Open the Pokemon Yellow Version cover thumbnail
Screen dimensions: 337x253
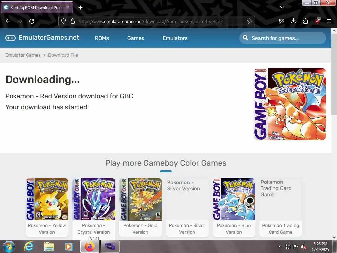point(47,199)
